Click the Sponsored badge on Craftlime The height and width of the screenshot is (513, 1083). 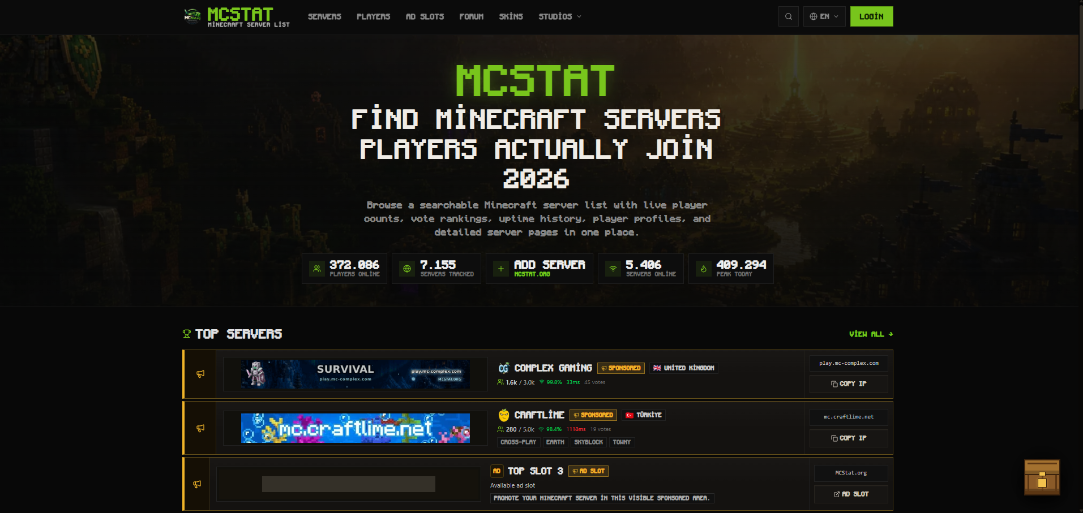[593, 415]
